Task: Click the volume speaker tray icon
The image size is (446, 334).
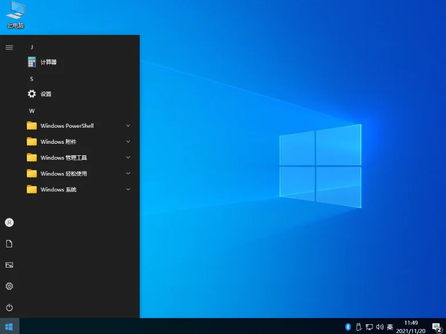Action: click(380, 327)
